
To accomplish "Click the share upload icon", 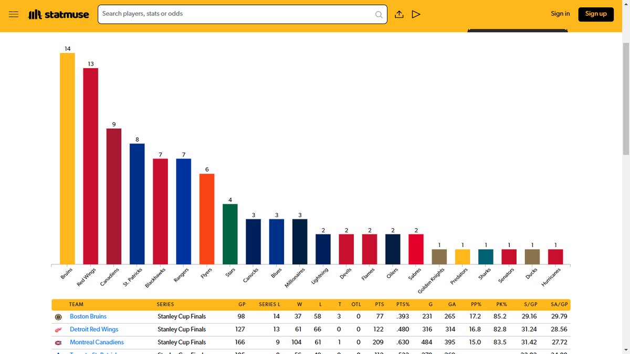I will (x=399, y=14).
